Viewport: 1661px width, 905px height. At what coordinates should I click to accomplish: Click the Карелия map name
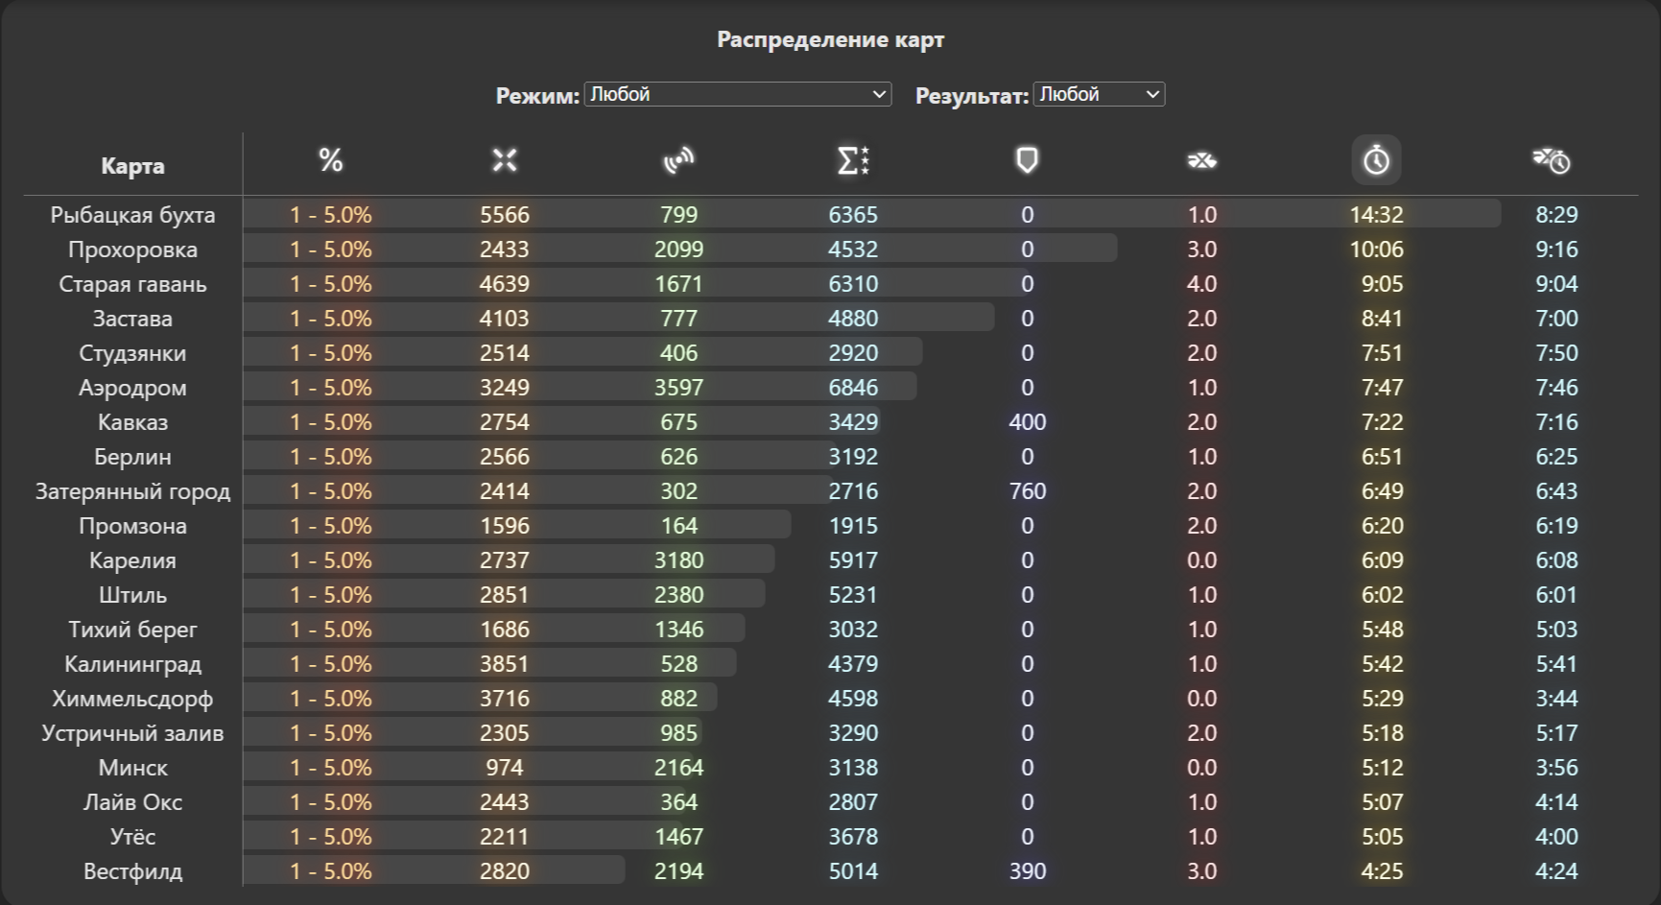(x=132, y=560)
